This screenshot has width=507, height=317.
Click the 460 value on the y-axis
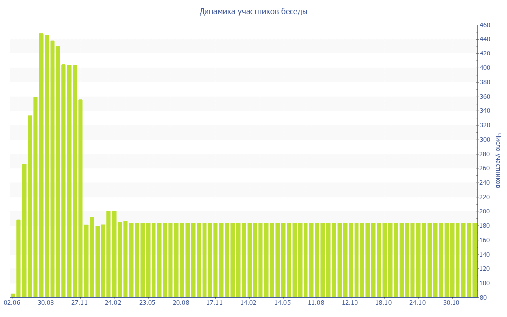(x=484, y=25)
